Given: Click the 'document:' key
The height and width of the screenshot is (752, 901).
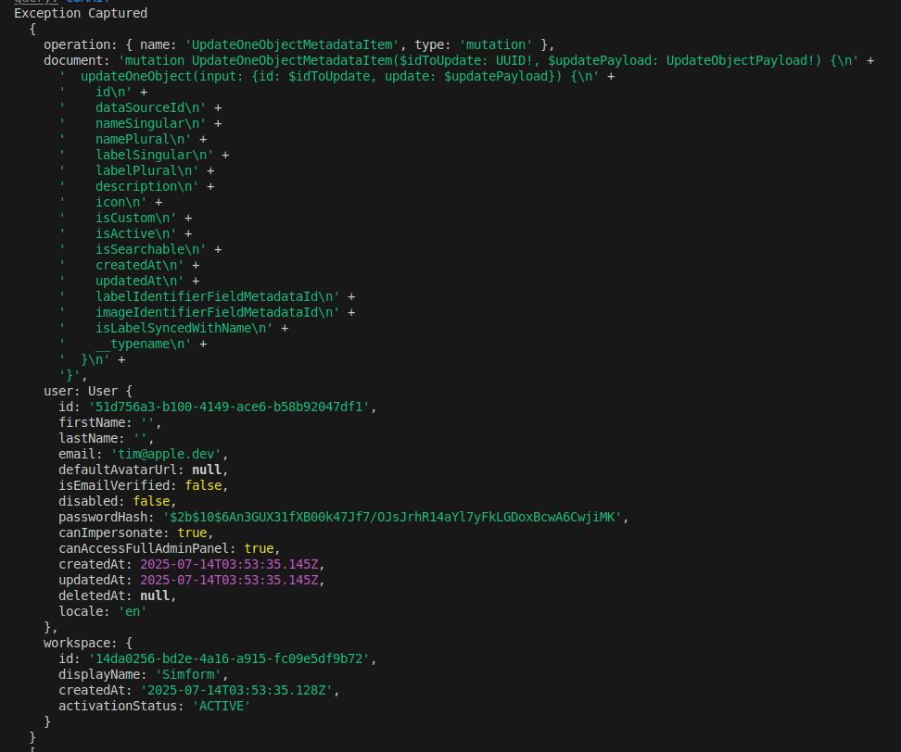Looking at the screenshot, I should click(x=76, y=60).
